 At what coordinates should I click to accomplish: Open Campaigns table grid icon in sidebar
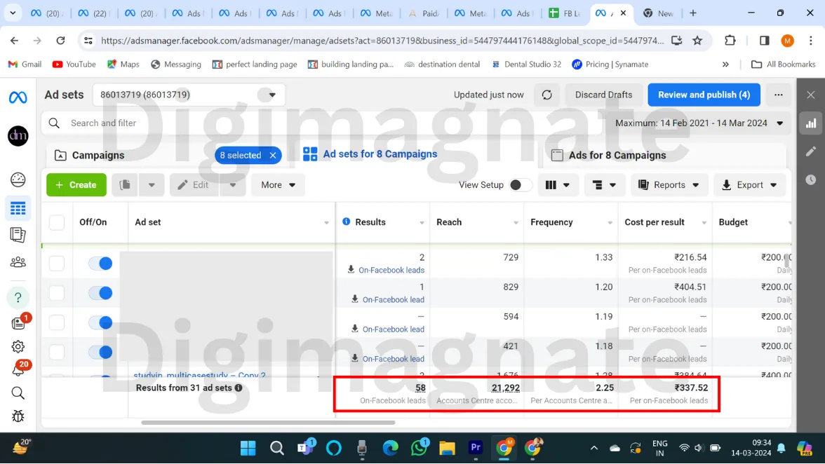pos(18,209)
